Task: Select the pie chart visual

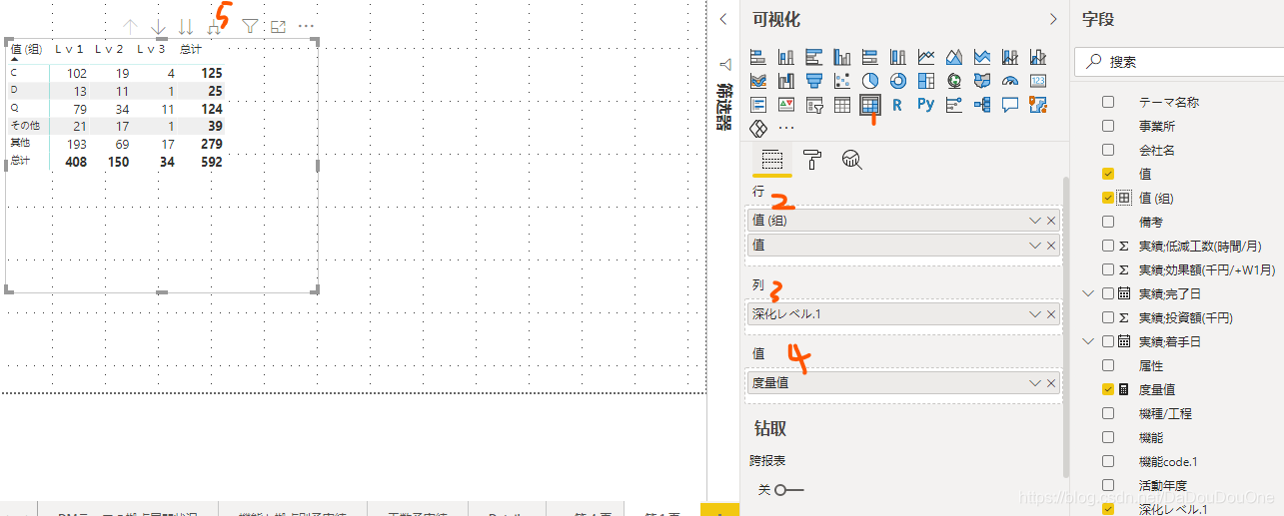Action: 870,81
